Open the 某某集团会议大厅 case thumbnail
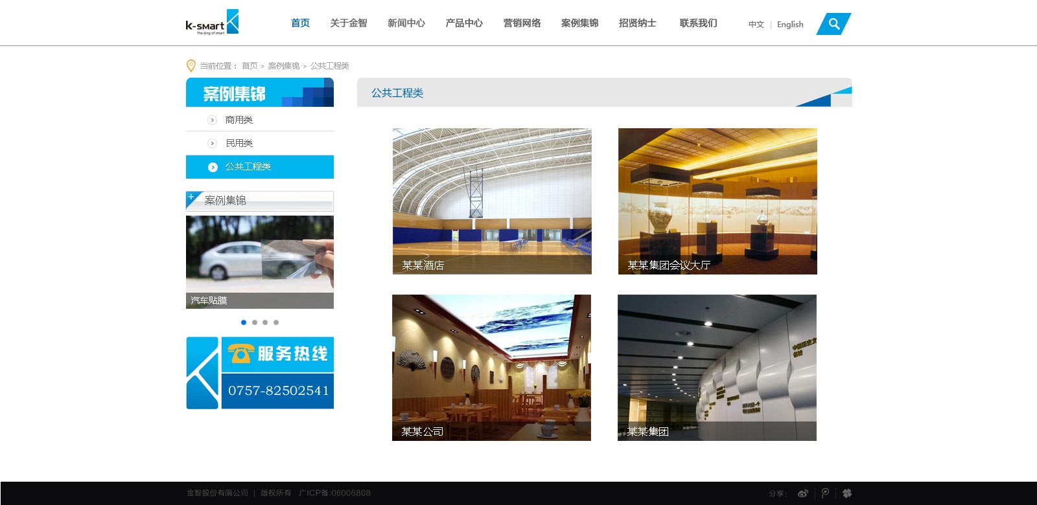Image resolution: width=1037 pixels, height=505 pixels. [x=717, y=201]
